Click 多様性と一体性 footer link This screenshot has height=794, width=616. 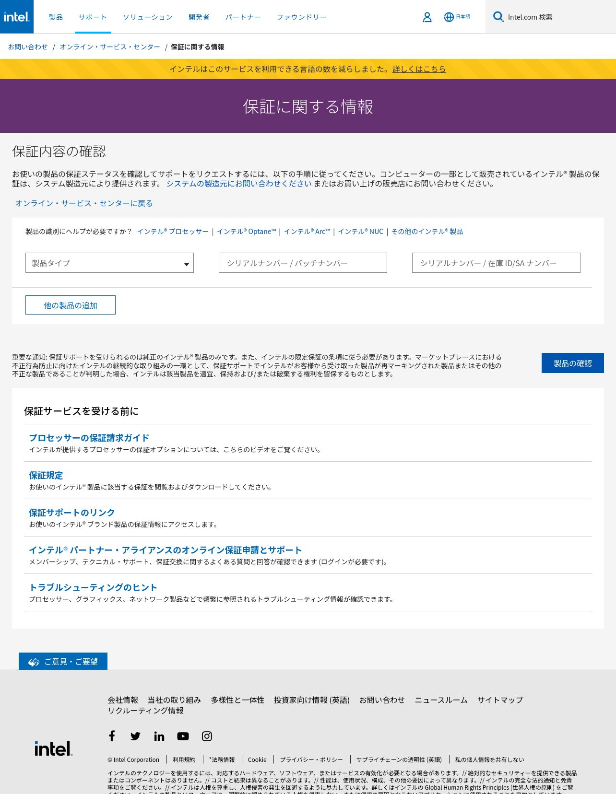tap(237, 700)
